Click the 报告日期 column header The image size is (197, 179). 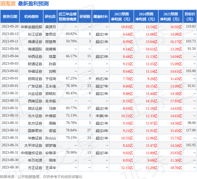(10, 17)
